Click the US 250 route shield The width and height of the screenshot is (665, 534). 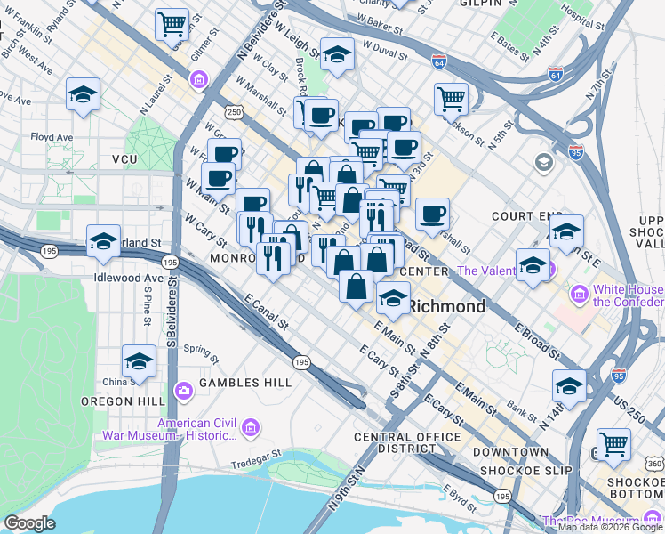click(234, 112)
